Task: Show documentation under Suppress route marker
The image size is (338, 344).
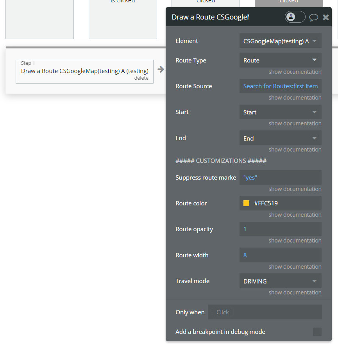Action: pos(295,189)
